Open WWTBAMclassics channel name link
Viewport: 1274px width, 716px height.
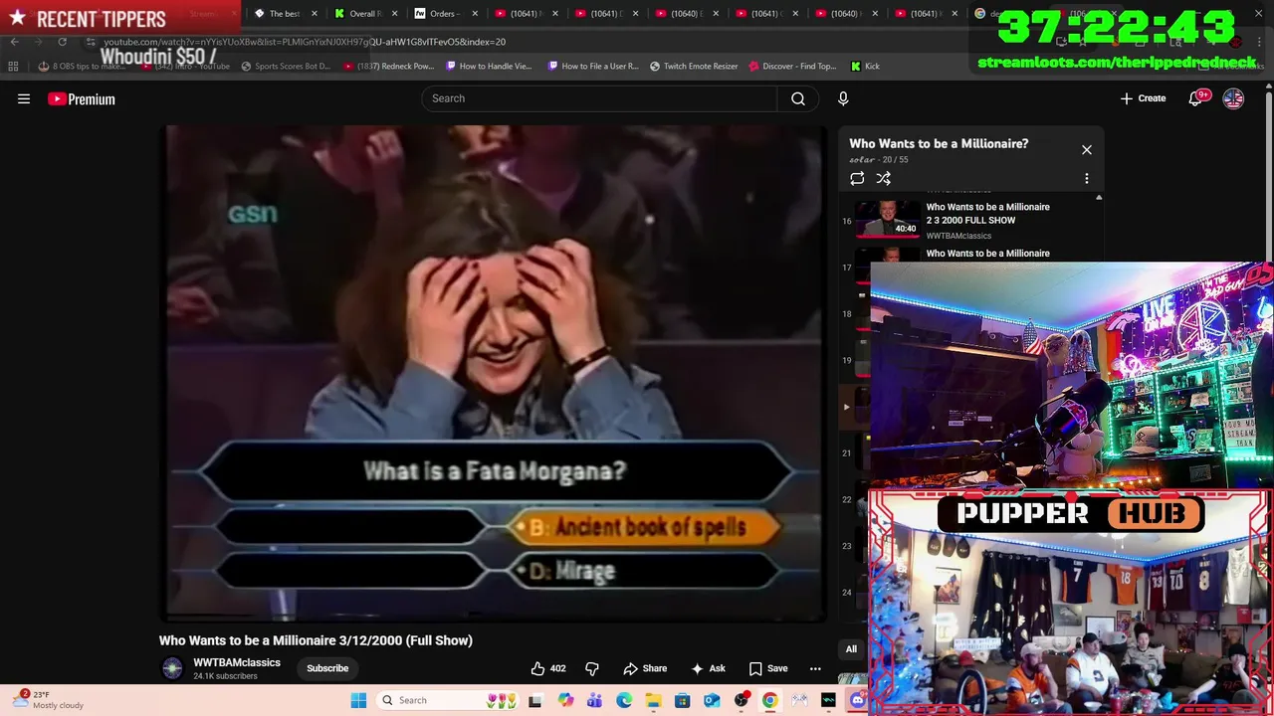tap(237, 662)
